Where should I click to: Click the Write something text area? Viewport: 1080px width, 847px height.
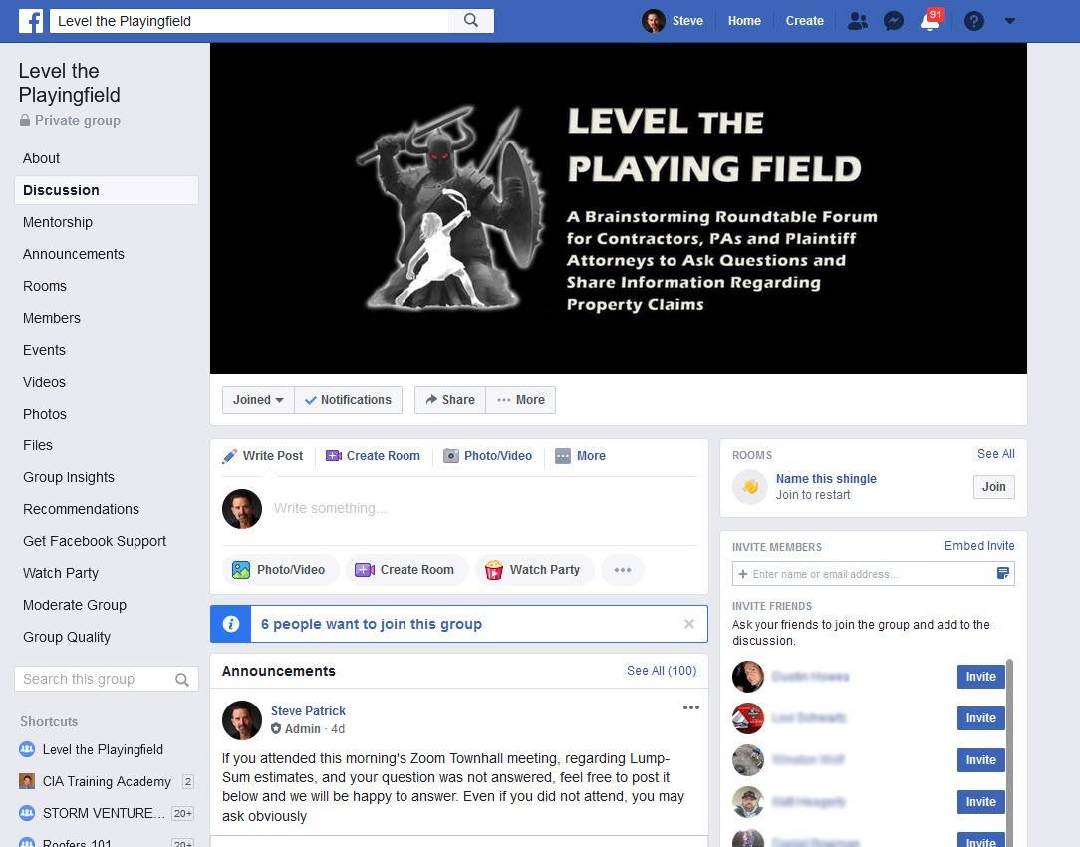coord(483,509)
